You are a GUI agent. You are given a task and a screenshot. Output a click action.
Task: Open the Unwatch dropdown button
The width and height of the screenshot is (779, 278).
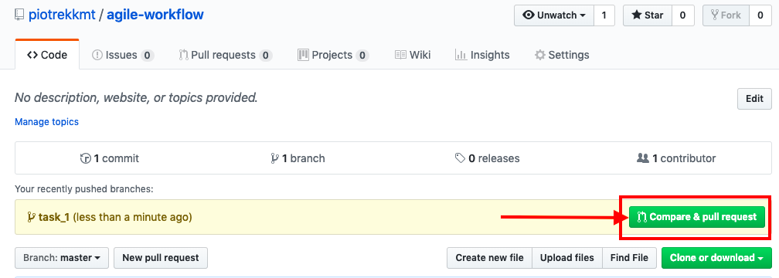tap(553, 15)
